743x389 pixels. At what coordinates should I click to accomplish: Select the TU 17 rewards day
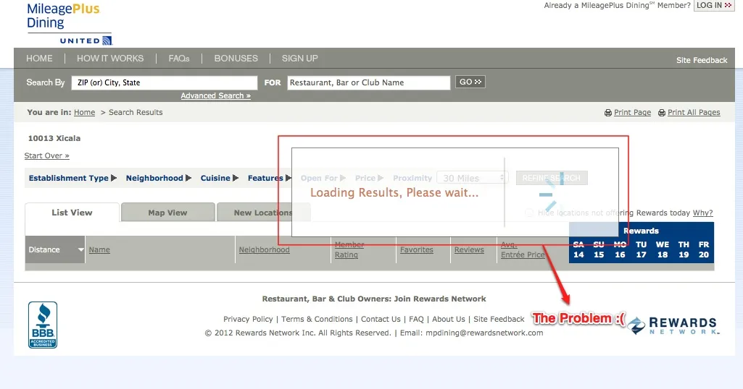click(641, 249)
